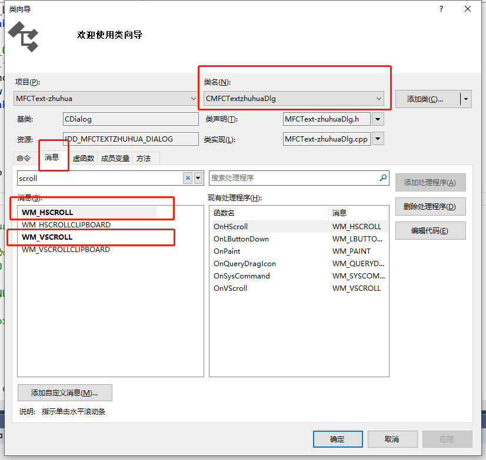Open the 项目 project dropdown

(194, 98)
